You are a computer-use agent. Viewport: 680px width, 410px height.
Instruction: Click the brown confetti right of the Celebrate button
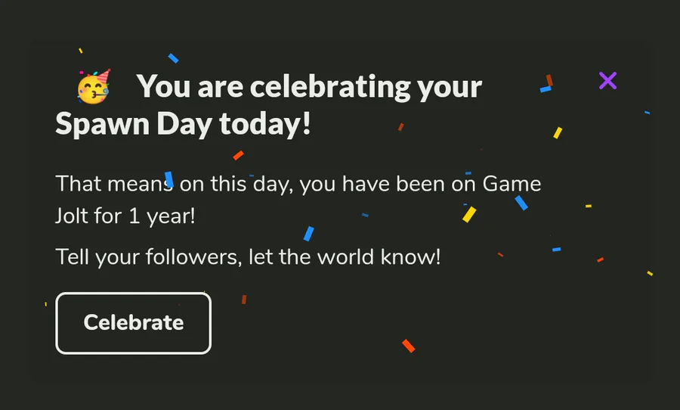pyautogui.click(x=244, y=300)
